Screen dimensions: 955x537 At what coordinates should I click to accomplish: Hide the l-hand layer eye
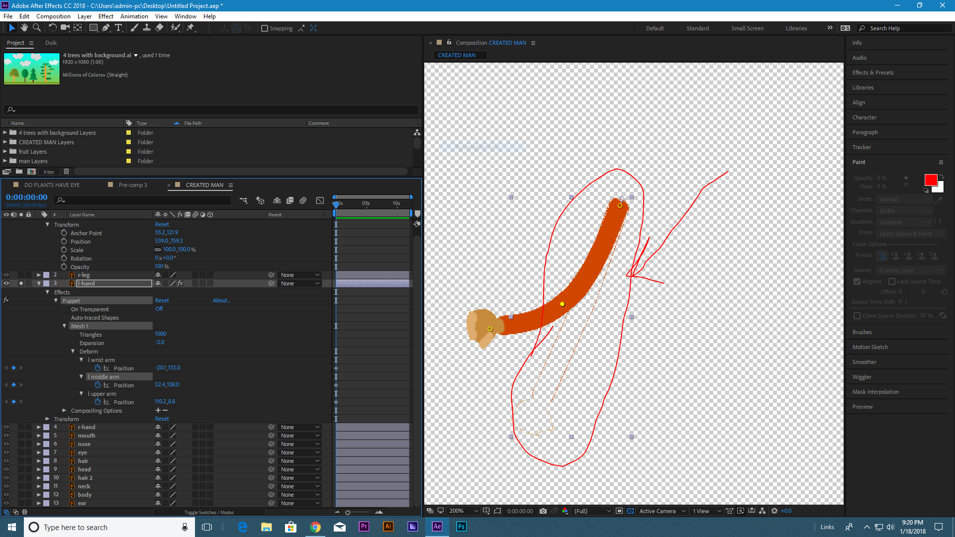(x=6, y=283)
